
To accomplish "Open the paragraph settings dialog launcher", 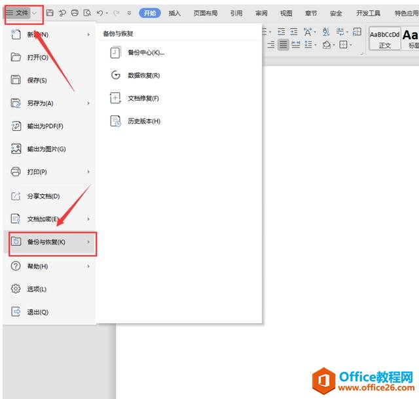I will (x=361, y=54).
